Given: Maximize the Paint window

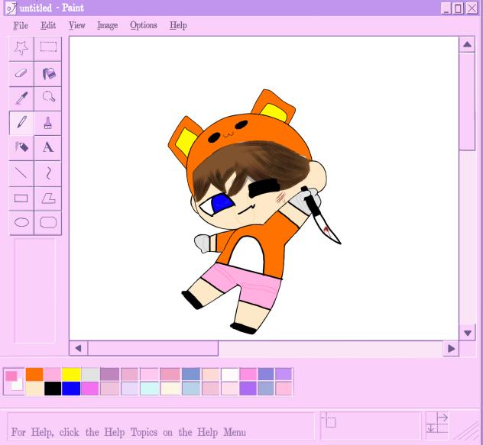Looking at the screenshot, I should click(x=459, y=8).
